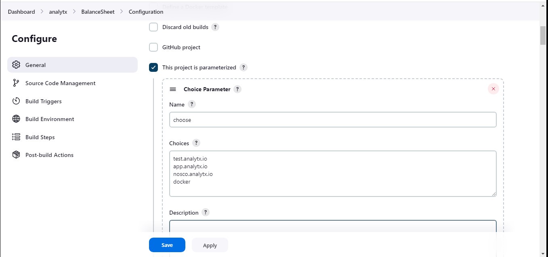
Task: Save the job configuration
Action: [167, 245]
